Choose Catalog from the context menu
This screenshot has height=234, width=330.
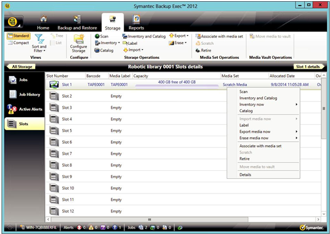click(x=264, y=111)
